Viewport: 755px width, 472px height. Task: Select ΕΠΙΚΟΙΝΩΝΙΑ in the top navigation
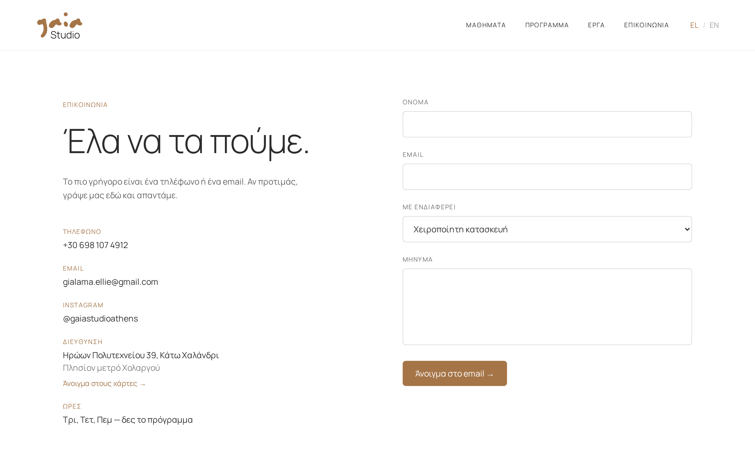(x=646, y=25)
